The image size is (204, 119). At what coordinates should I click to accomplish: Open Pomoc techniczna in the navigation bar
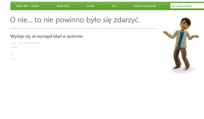(x=145, y=6)
